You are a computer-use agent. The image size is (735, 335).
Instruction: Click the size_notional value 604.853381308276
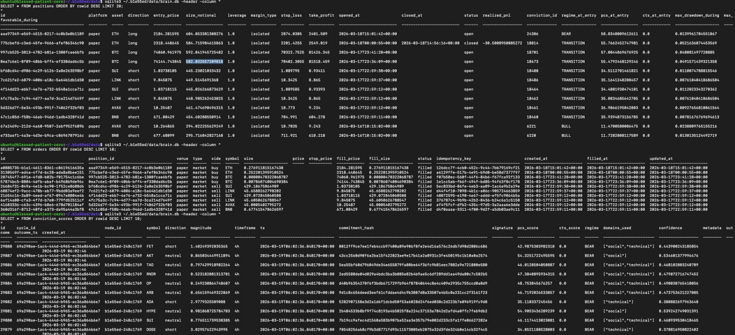(x=204, y=34)
